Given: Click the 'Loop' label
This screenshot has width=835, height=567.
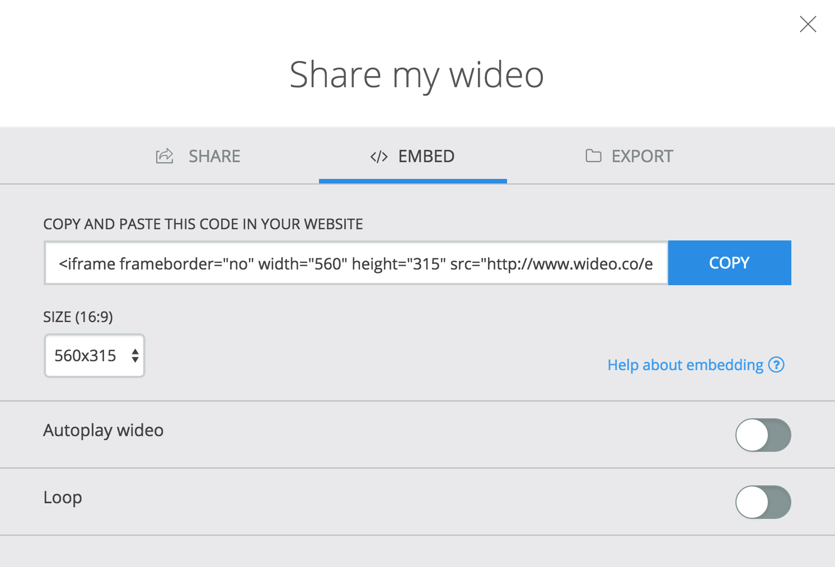Looking at the screenshot, I should pyautogui.click(x=63, y=498).
